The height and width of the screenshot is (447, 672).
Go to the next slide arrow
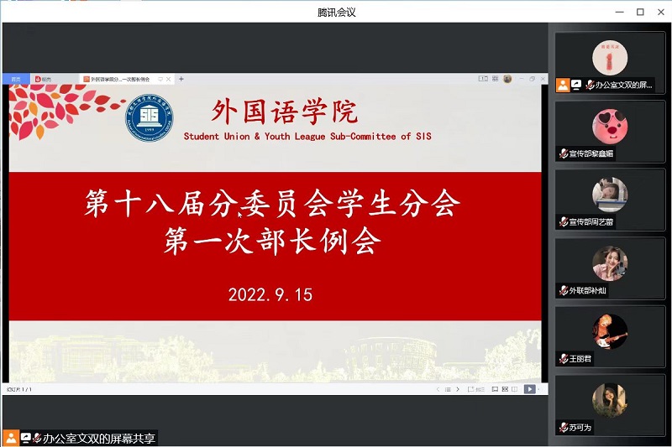pos(459,389)
